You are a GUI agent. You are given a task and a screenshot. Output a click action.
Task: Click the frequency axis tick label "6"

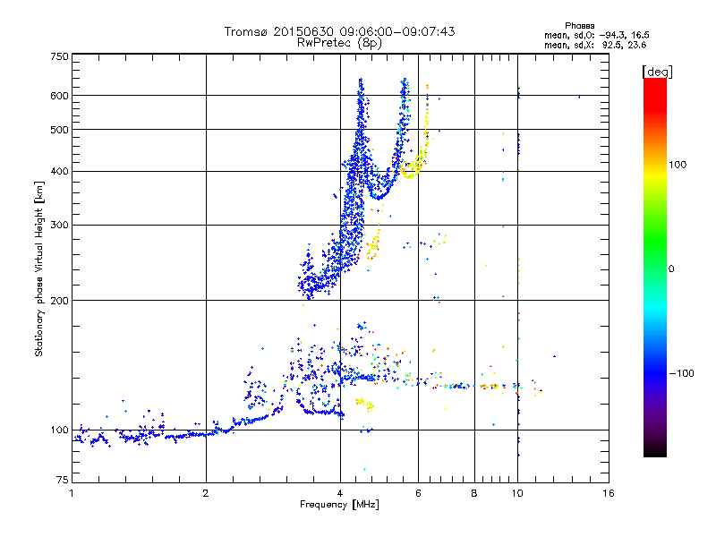pos(418,494)
